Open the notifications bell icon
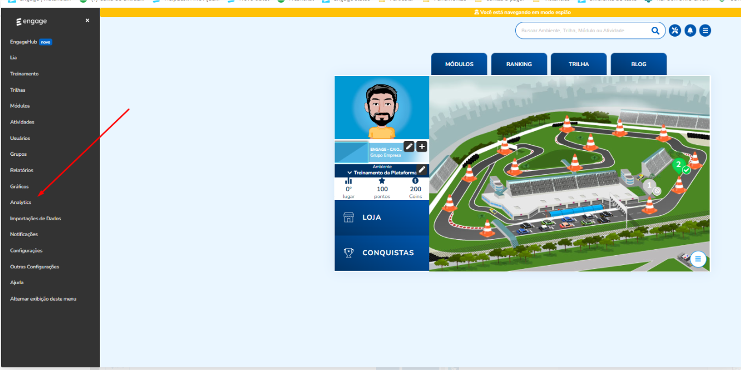Image resolution: width=741 pixels, height=370 pixels. click(x=690, y=31)
